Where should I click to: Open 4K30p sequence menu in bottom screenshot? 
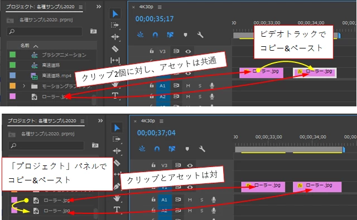(161, 121)
